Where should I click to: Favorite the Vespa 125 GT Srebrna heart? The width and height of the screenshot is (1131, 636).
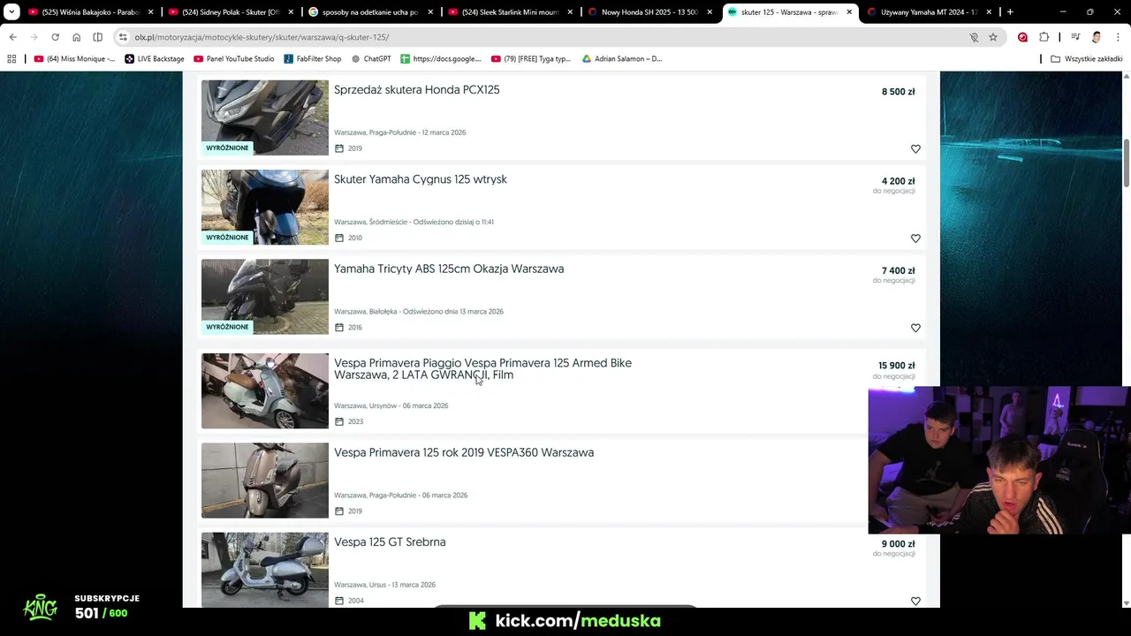(x=915, y=601)
